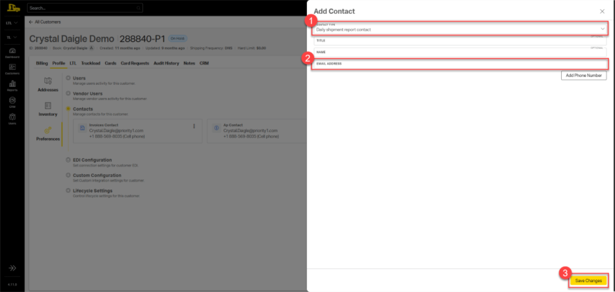615x292 pixels.
Task: Open the Preferences section
Action: [48, 134]
